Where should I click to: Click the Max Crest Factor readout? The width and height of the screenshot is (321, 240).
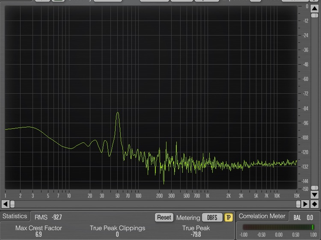point(39,234)
